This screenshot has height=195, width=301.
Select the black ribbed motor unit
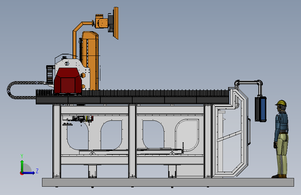[50, 75]
